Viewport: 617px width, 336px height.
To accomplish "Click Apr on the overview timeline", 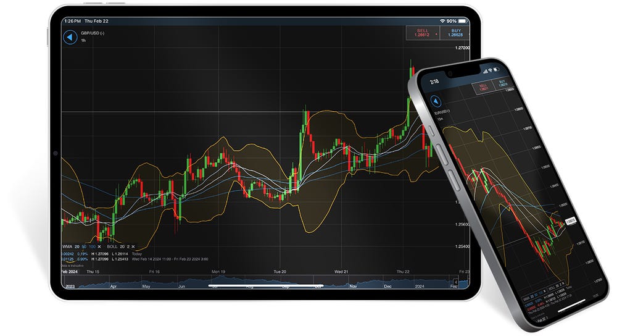I will coord(114,287).
